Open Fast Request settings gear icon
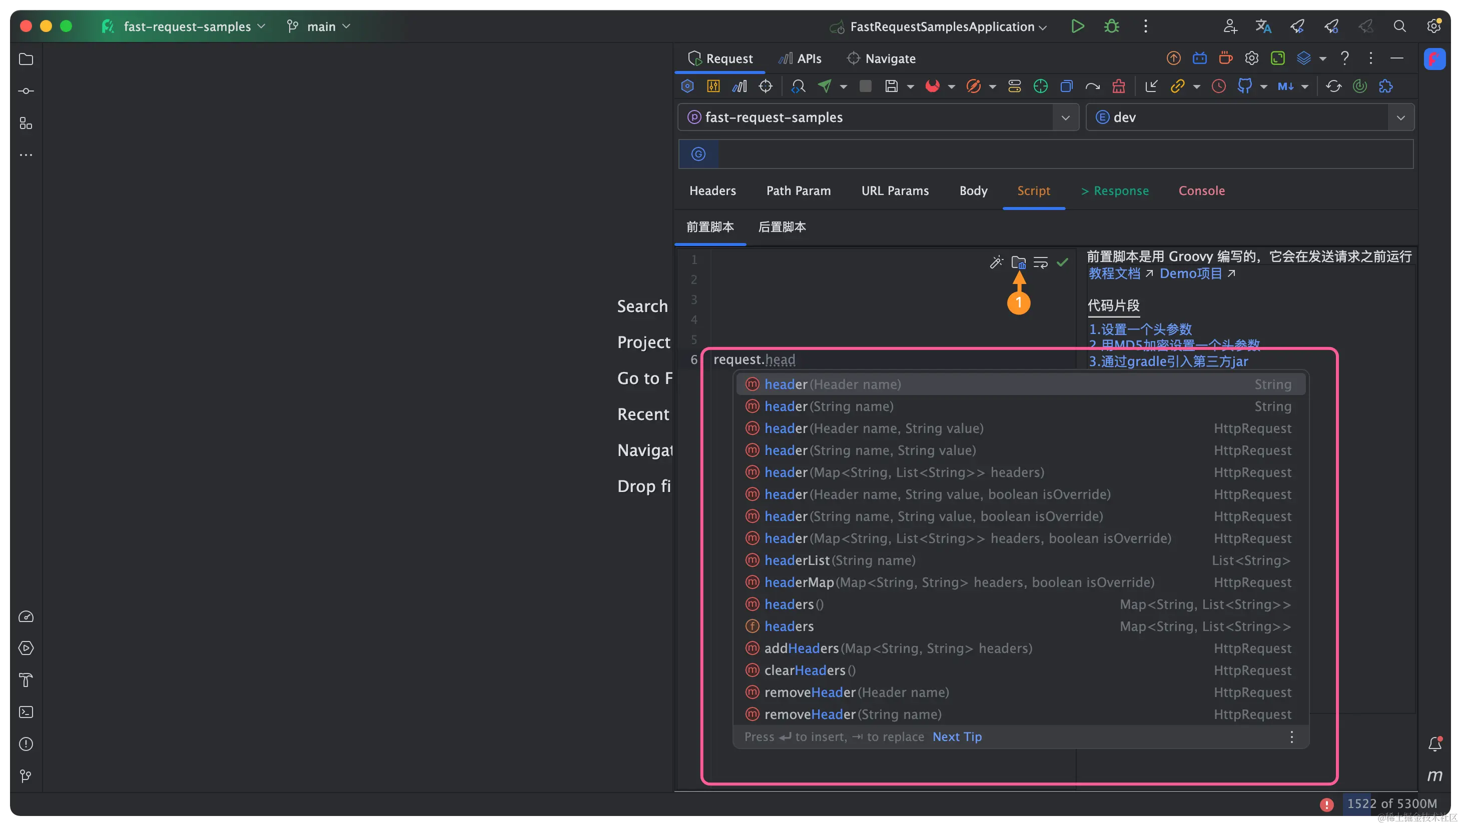This screenshot has height=826, width=1461. coord(1251,57)
